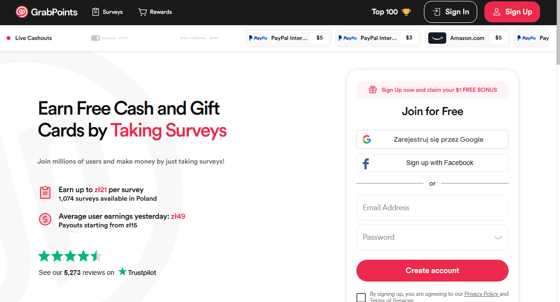The height and width of the screenshot is (302, 560).
Task: Check the terms agreement checkbox
Action: coord(361,298)
